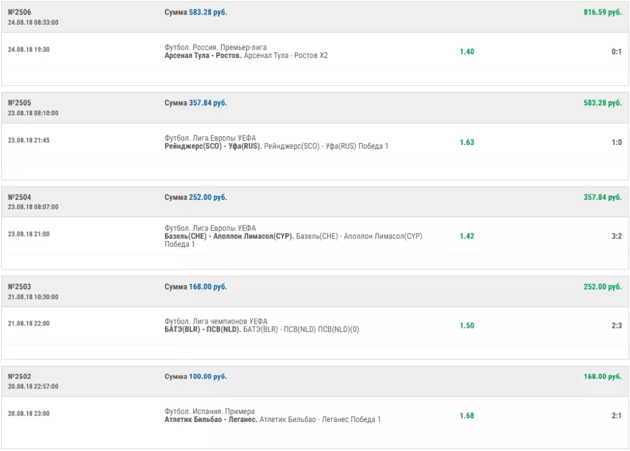Click the 3:2 match score

[616, 236]
